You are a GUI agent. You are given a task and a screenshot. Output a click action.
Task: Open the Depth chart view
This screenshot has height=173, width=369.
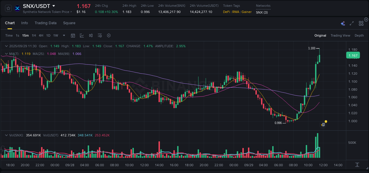[x=359, y=35]
